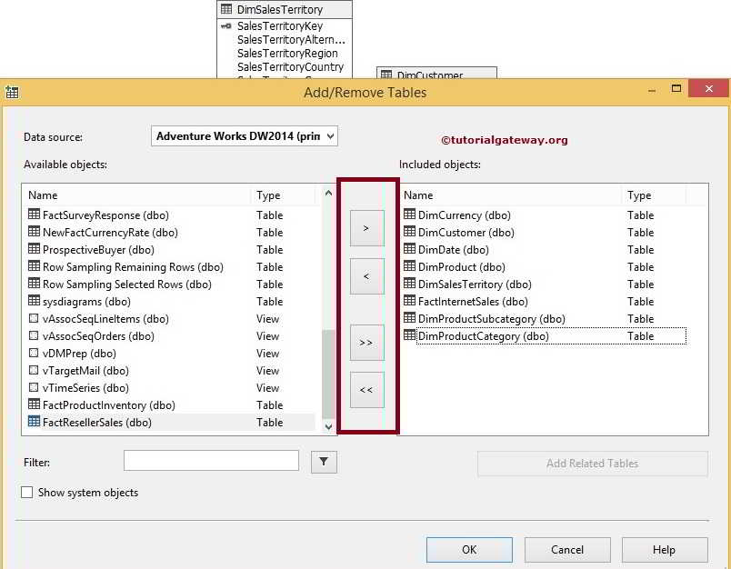Click the dialog title bar grid icon
This screenshot has height=569, width=731.
click(11, 92)
